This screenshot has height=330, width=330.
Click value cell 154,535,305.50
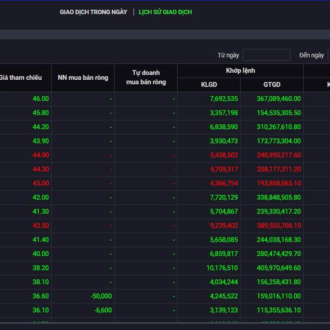pos(279,113)
